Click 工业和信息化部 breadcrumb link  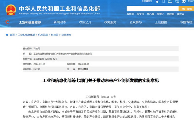27,35
